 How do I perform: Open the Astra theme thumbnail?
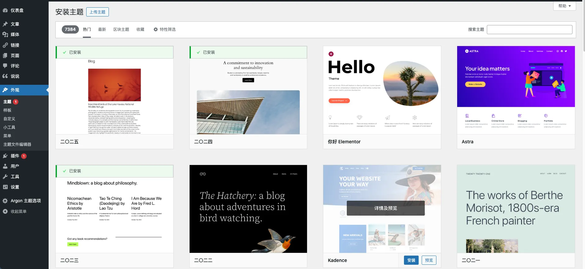point(516,90)
